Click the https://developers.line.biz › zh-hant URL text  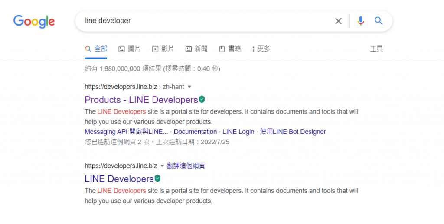click(134, 87)
